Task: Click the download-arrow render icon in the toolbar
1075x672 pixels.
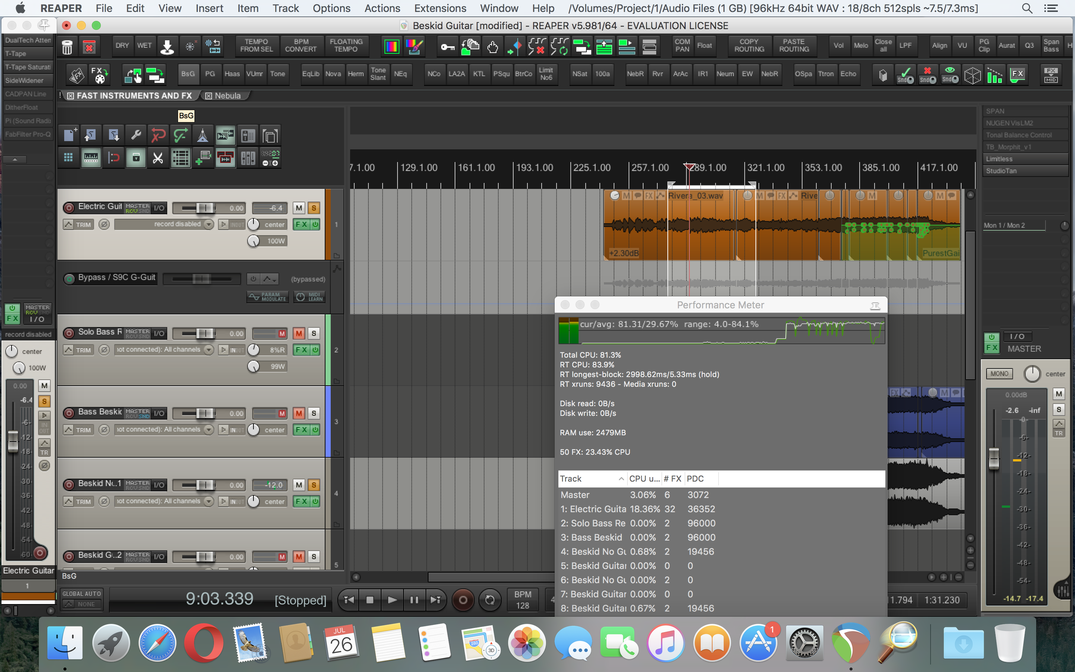Action: (167, 46)
